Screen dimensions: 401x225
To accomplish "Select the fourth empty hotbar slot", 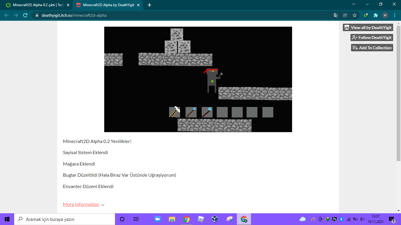I will point(268,112).
